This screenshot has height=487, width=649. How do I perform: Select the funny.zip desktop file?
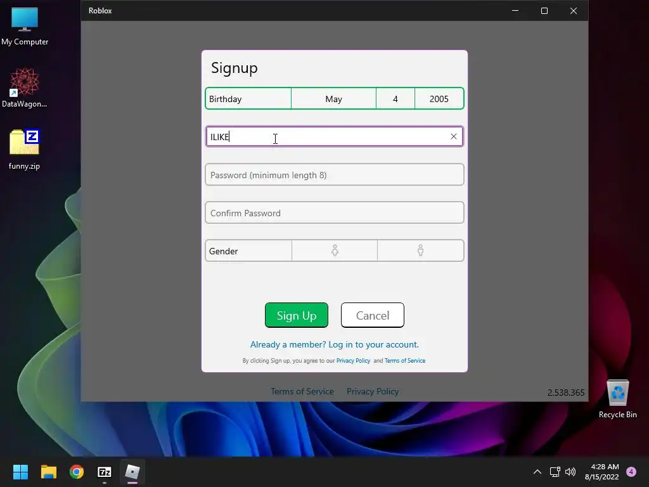[x=25, y=150]
